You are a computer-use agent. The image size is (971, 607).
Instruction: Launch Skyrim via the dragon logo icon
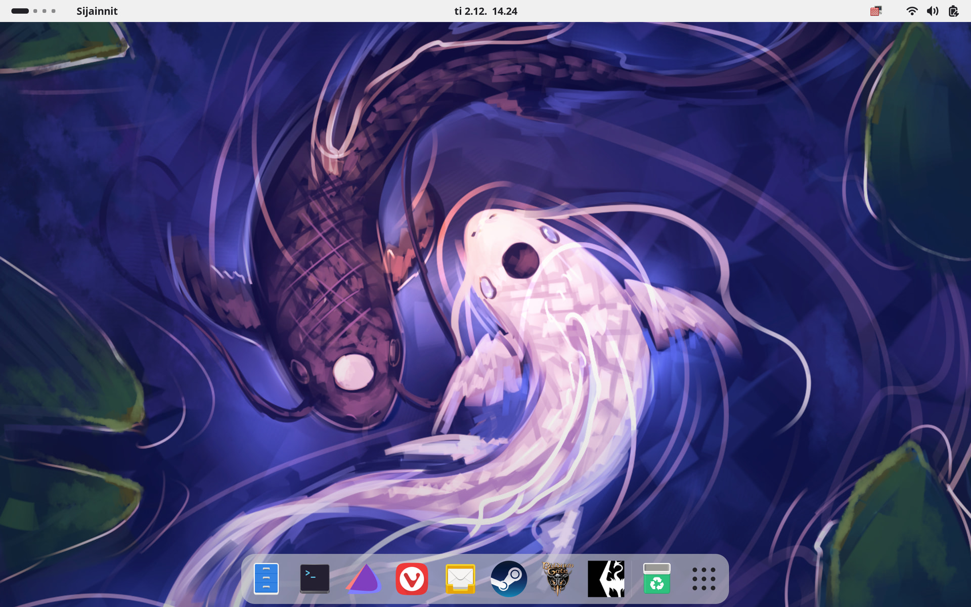[606, 578]
